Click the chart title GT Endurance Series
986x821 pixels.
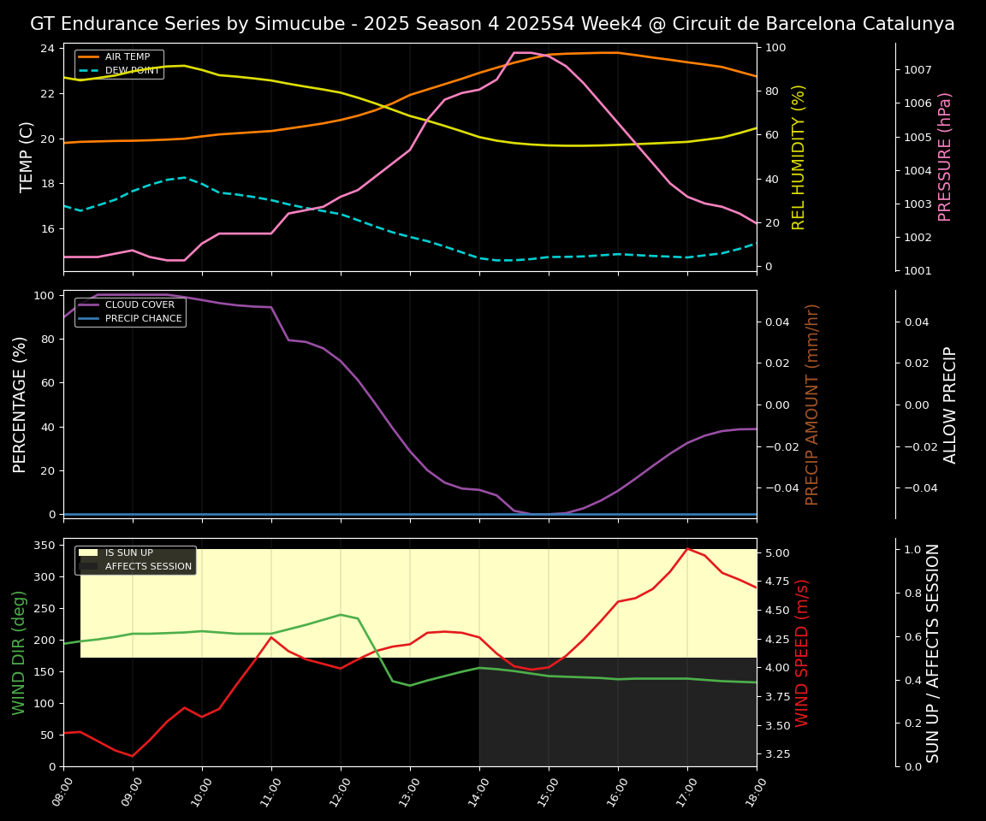pos(492,24)
